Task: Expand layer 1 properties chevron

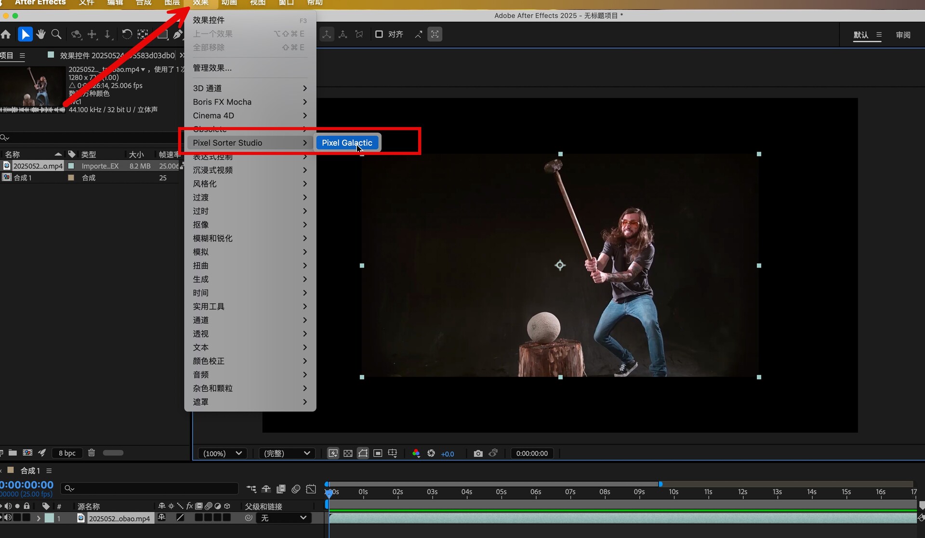Action: coord(39,518)
